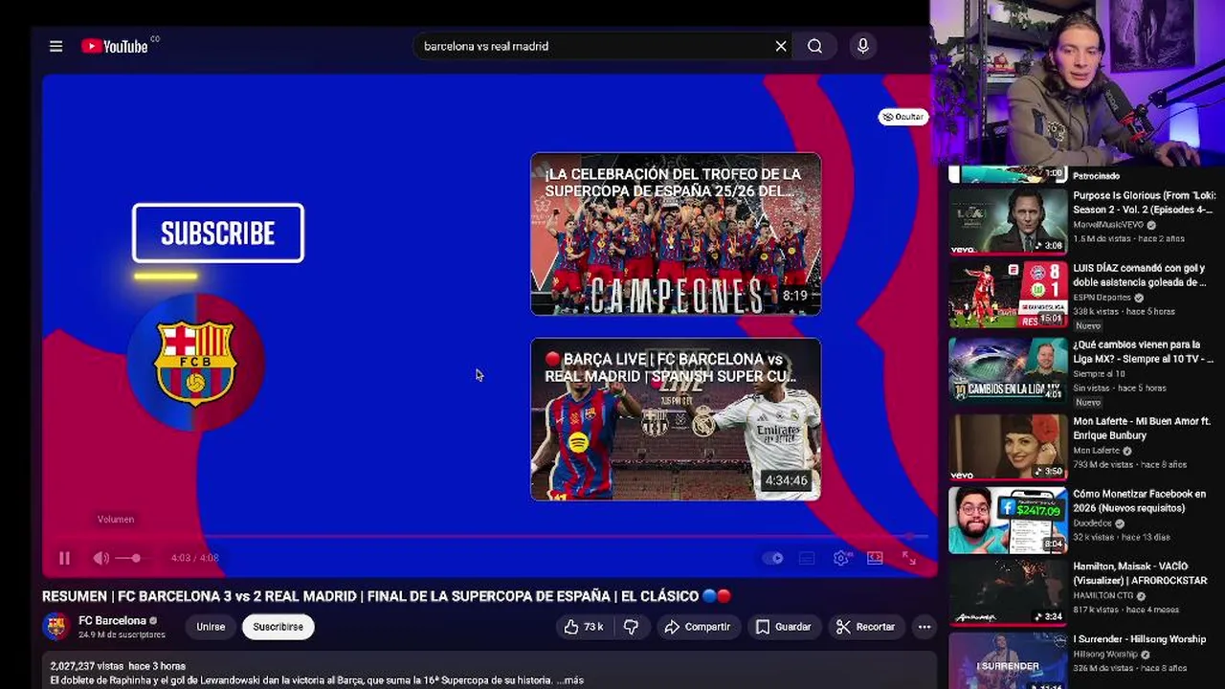Open the BARÇA LIVE end-screen video card
The width and height of the screenshot is (1225, 689).
(676, 419)
